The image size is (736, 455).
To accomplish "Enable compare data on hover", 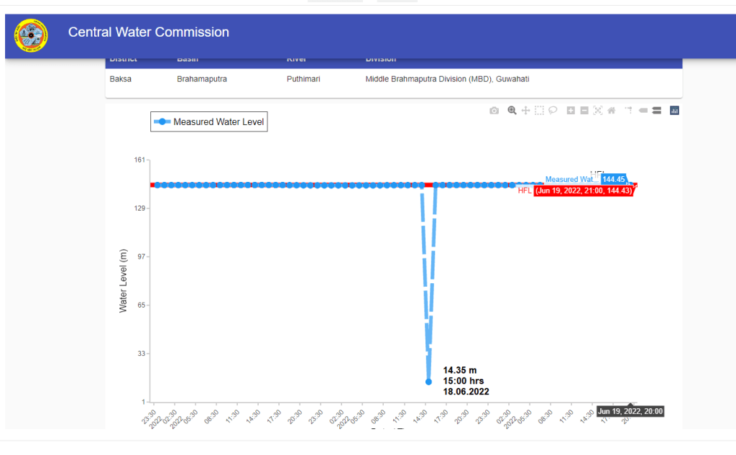I will [x=657, y=111].
